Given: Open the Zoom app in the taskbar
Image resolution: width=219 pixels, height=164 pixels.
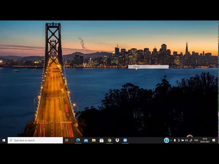Looking at the screenshot, I should pos(125,140).
